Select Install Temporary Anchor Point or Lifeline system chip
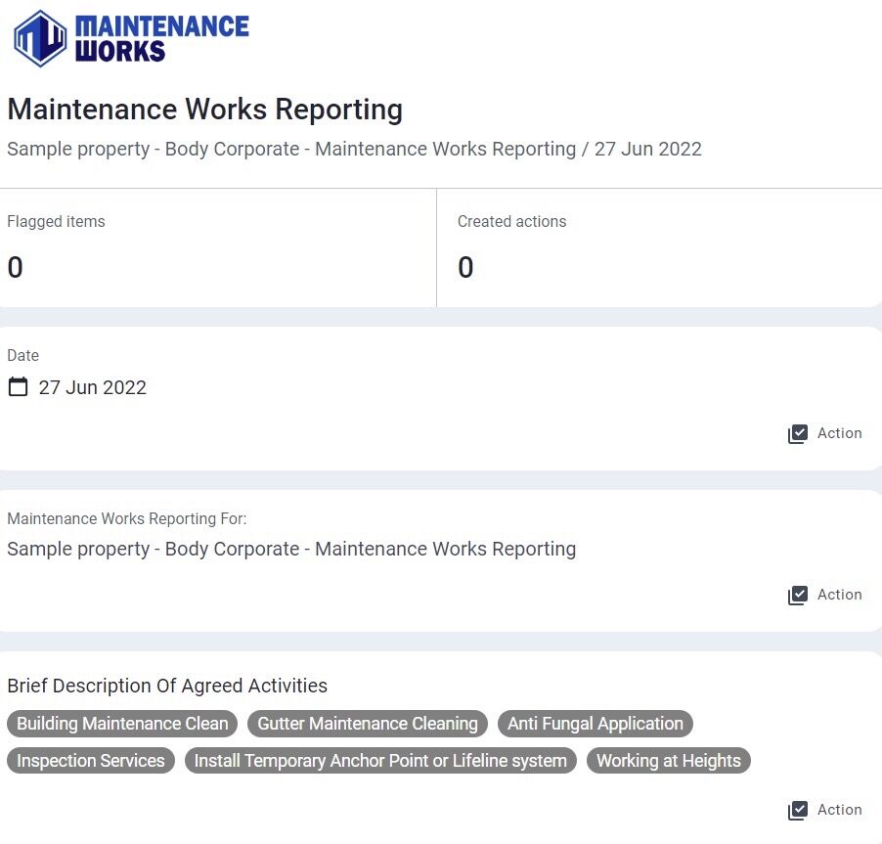The width and height of the screenshot is (882, 844). tap(380, 761)
